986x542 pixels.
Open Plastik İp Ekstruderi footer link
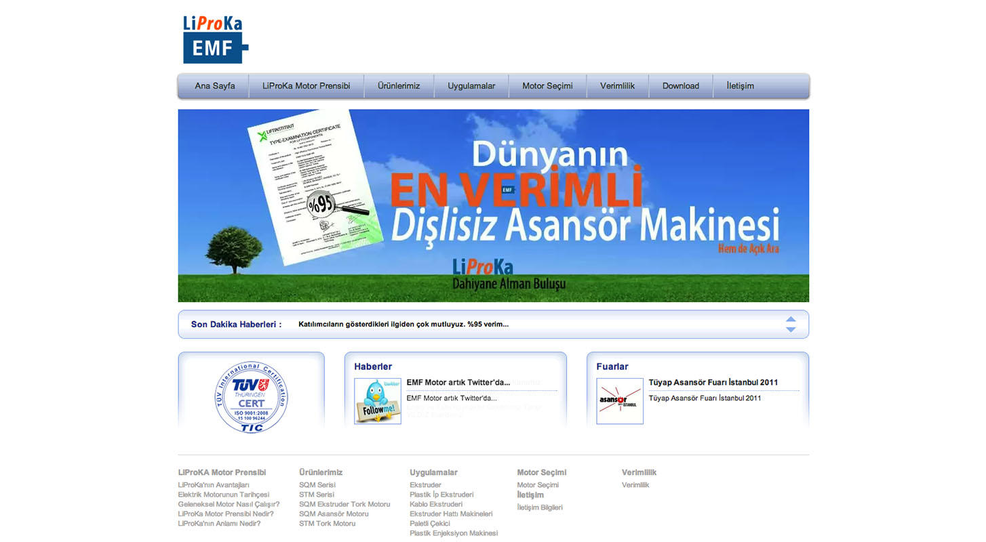click(x=441, y=495)
